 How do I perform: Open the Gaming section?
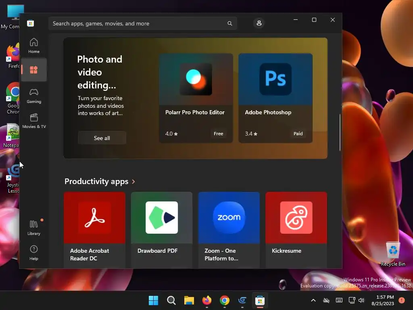[34, 96]
